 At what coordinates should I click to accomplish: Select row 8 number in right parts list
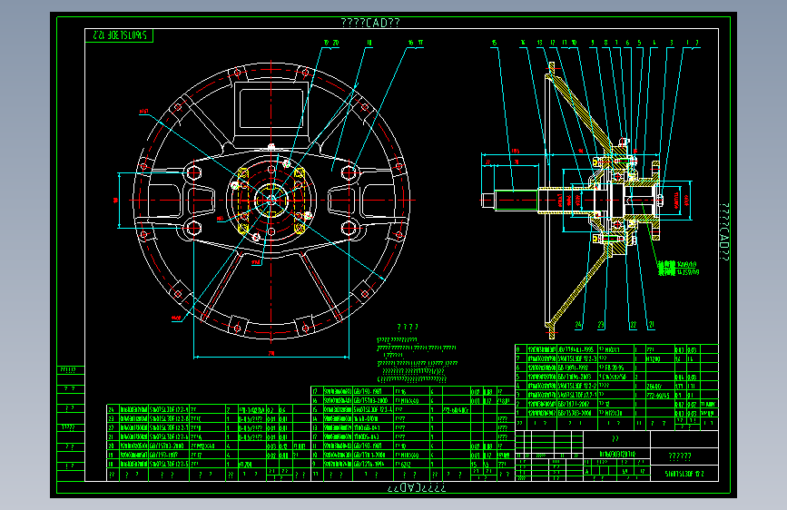point(518,348)
